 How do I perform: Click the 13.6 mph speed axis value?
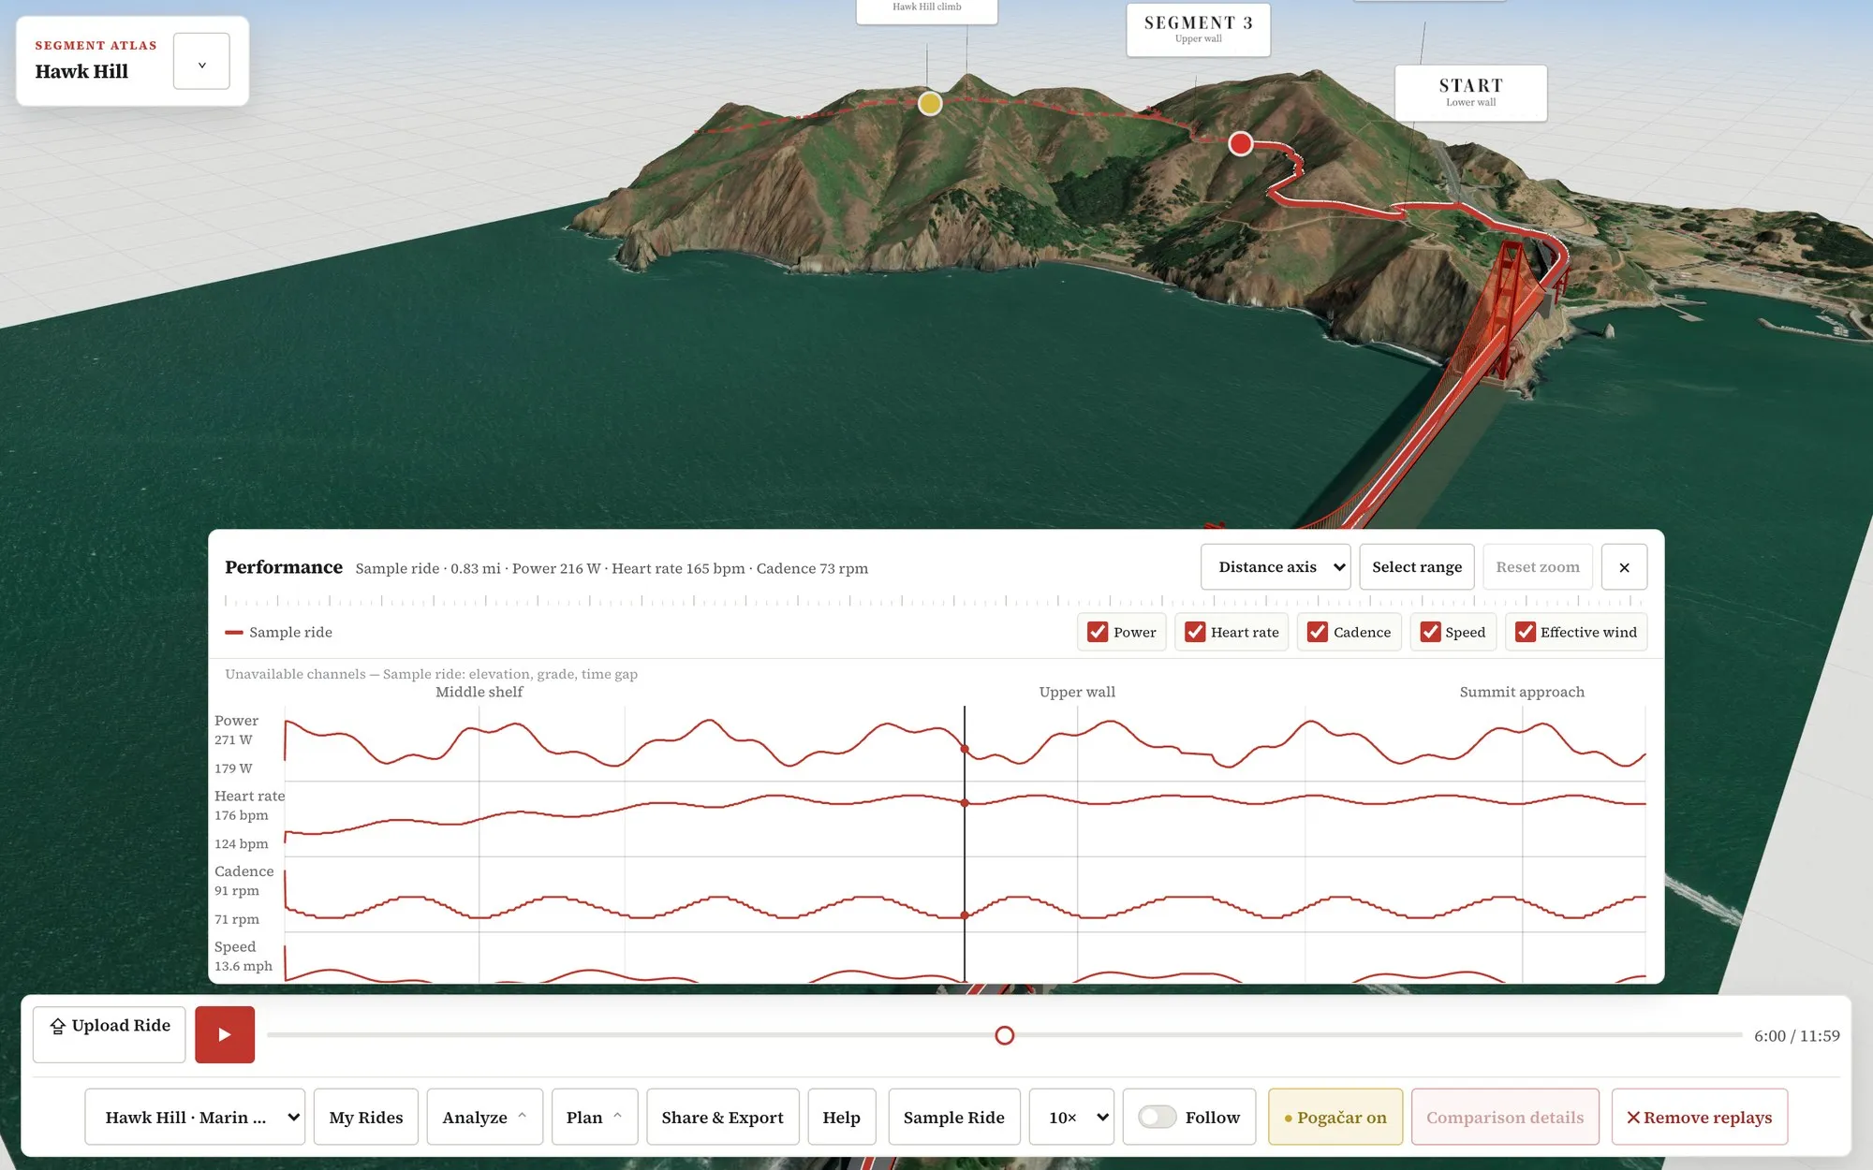coord(243,966)
